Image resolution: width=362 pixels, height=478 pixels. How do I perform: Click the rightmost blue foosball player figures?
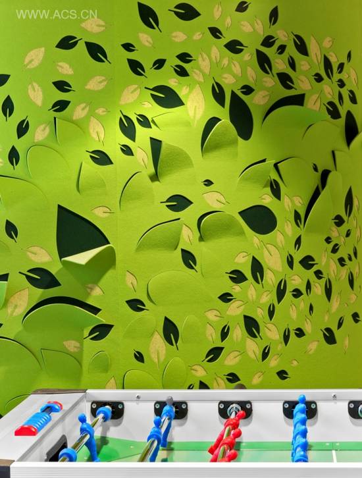point(300,429)
